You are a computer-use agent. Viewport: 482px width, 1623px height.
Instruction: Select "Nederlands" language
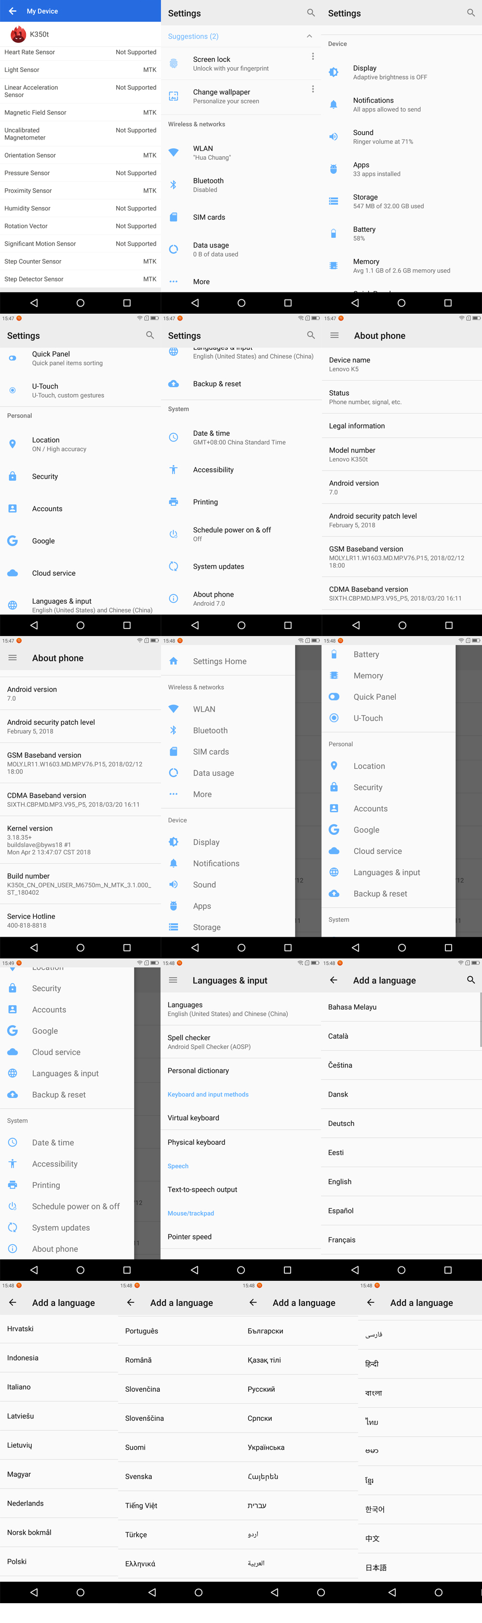point(59,1503)
